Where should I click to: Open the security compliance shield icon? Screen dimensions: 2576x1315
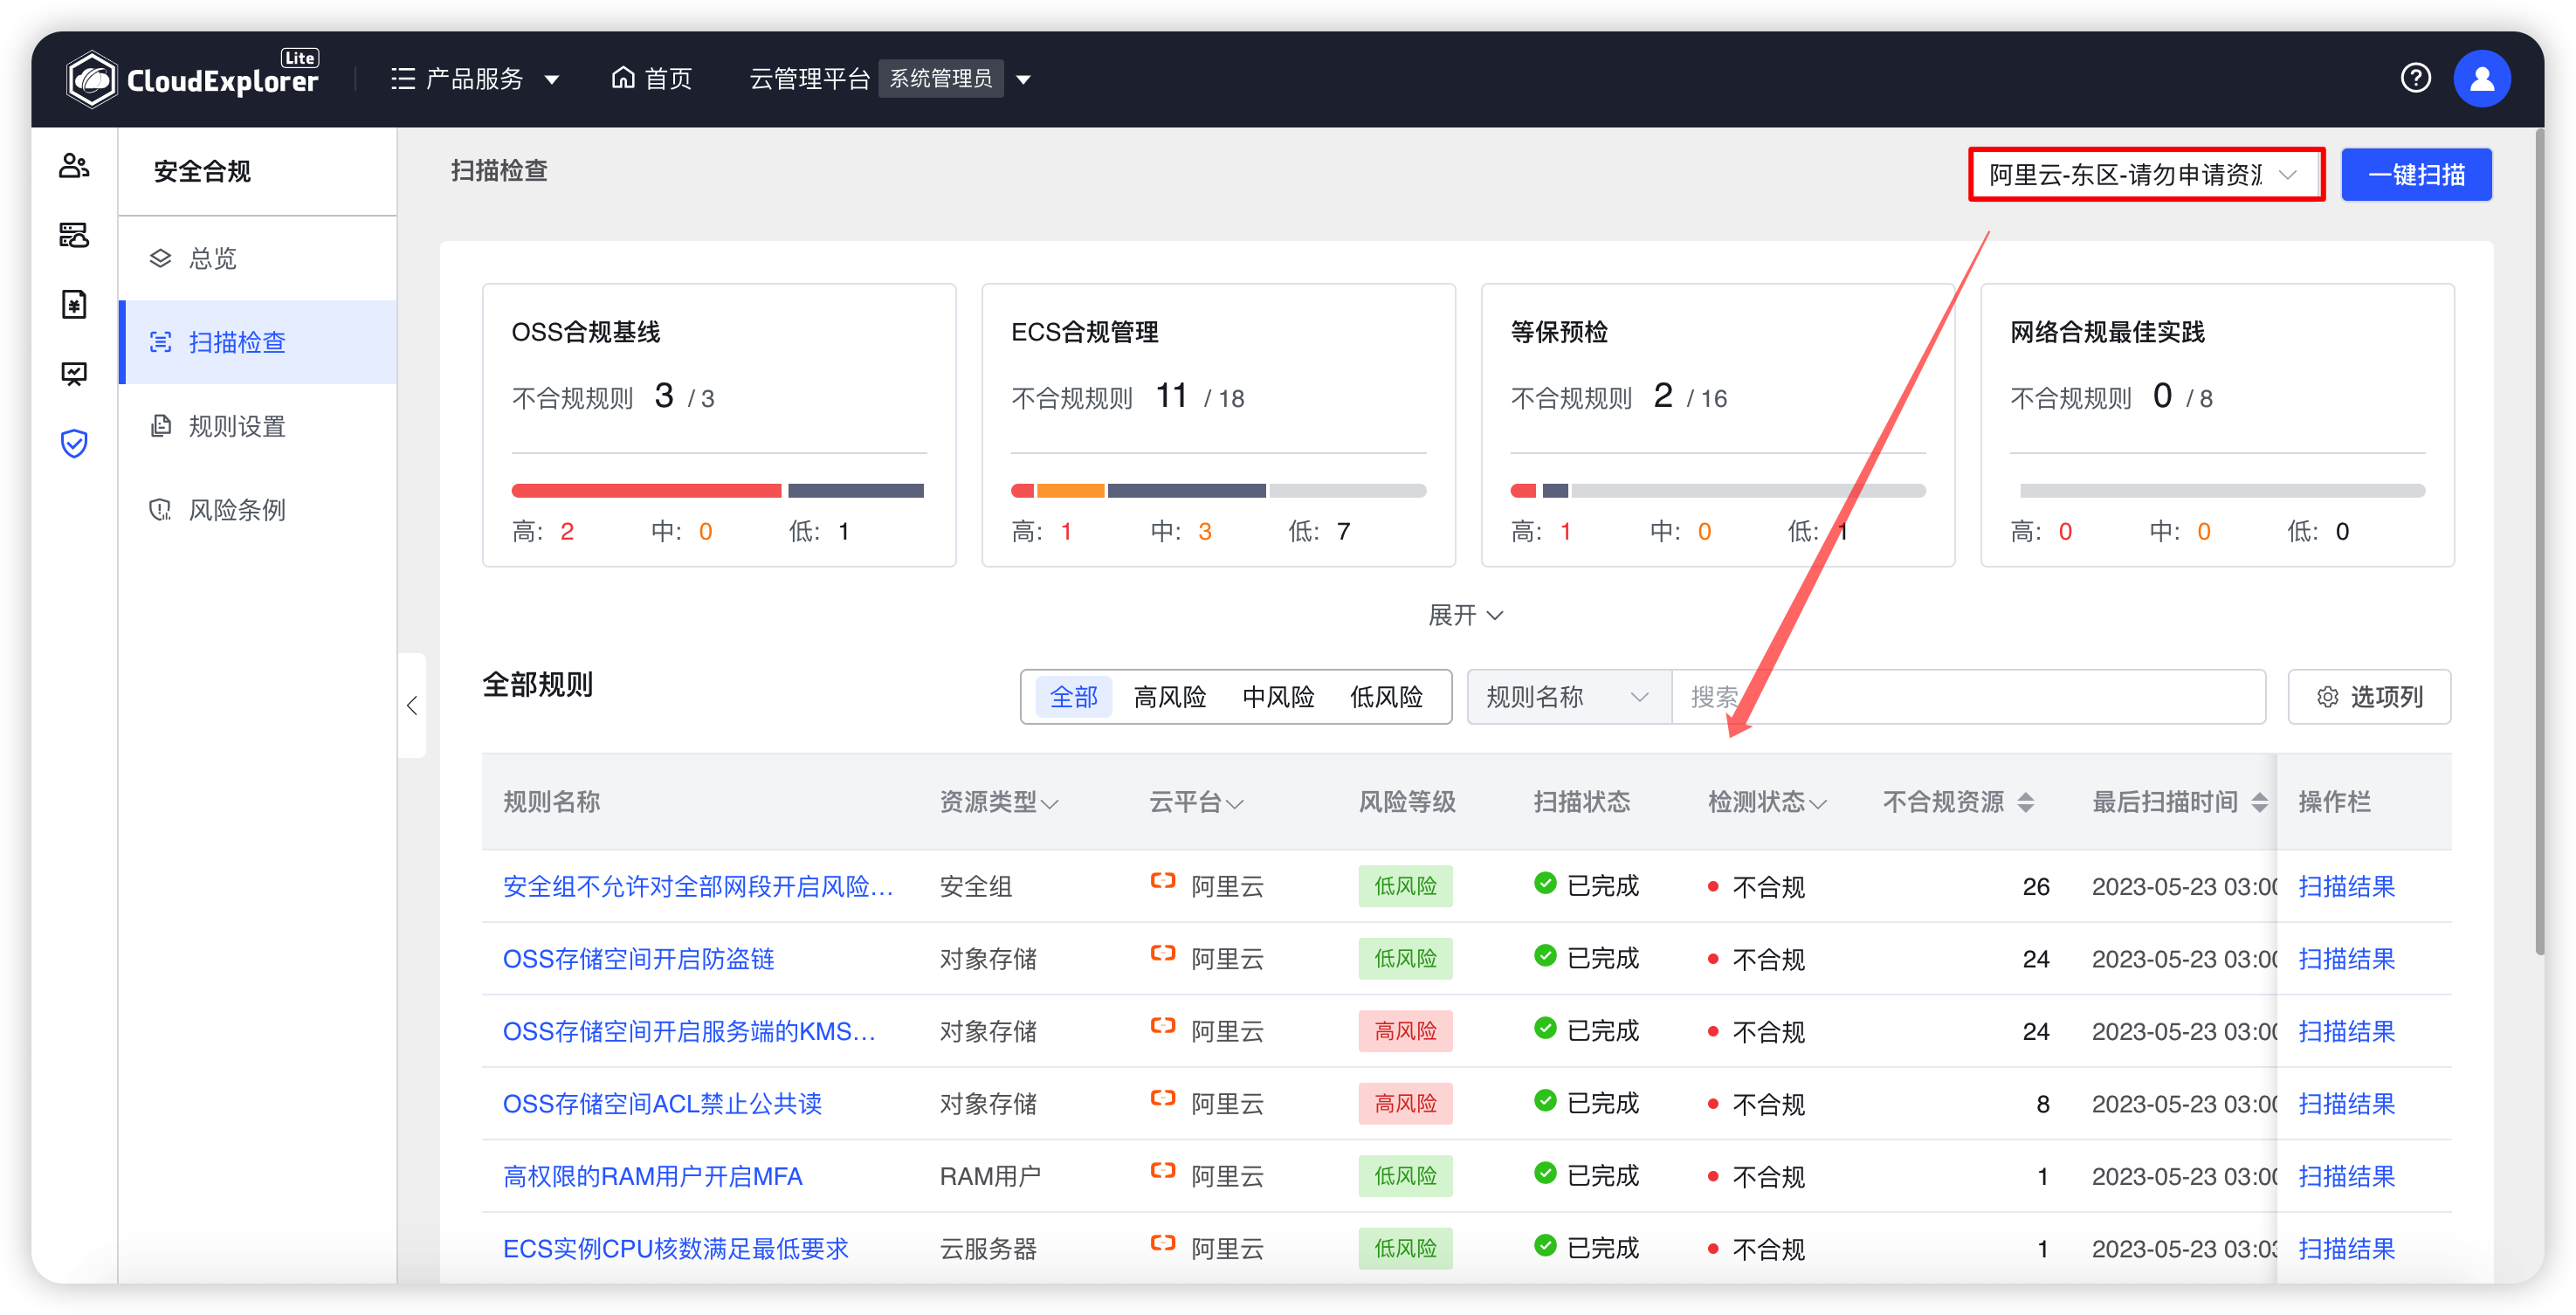click(x=74, y=443)
